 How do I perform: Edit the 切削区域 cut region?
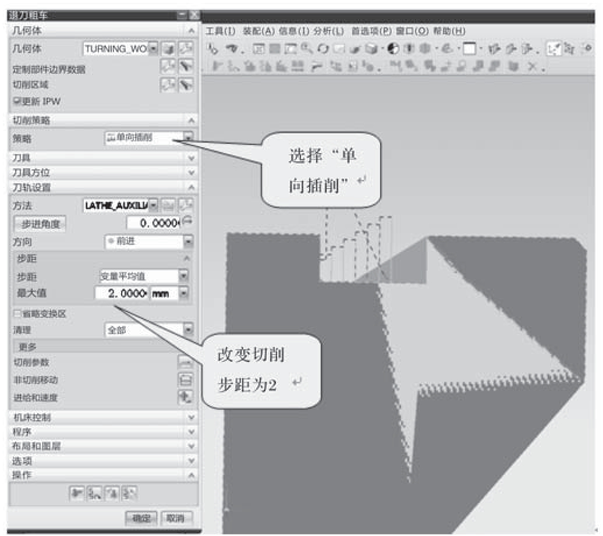[x=168, y=84]
